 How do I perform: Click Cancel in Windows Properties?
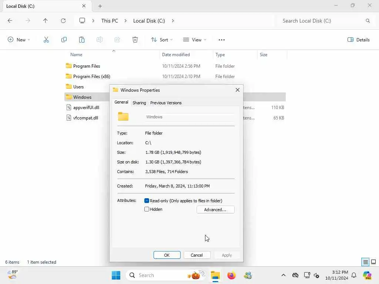197,255
